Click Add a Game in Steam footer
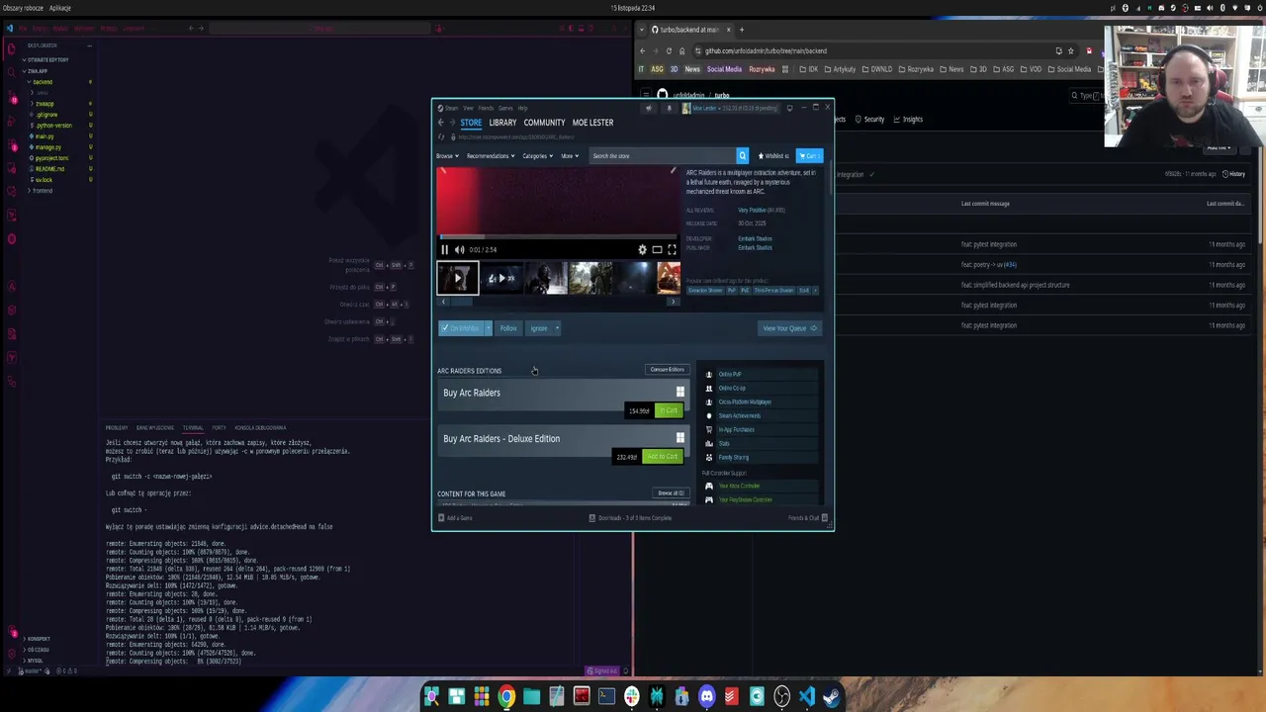This screenshot has width=1266, height=712. click(455, 518)
